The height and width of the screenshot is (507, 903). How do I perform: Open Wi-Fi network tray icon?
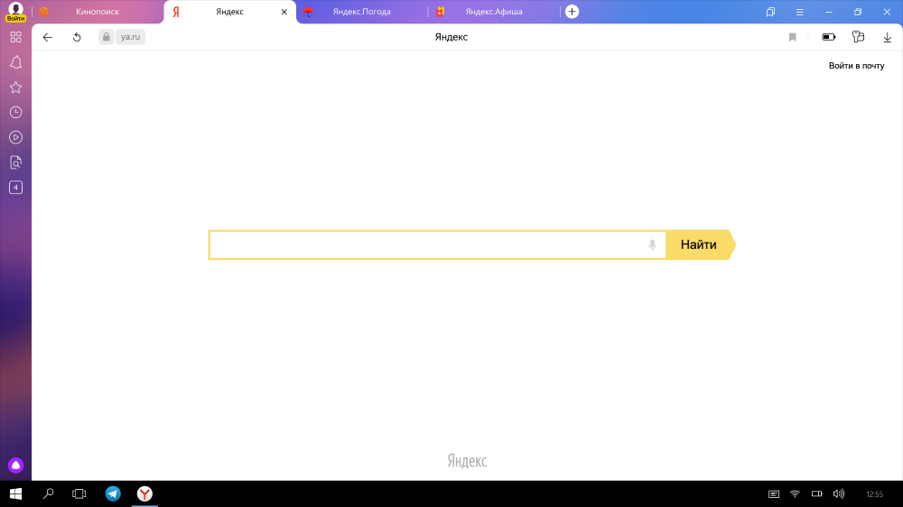tap(795, 493)
